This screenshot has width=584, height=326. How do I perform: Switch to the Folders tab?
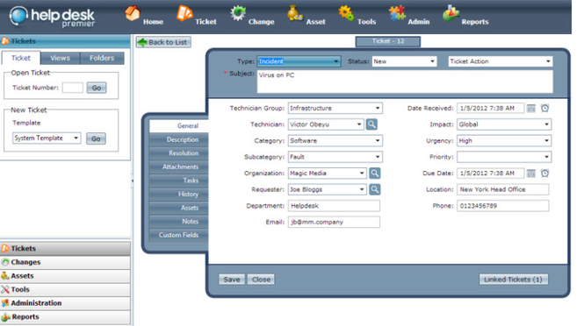coord(102,58)
